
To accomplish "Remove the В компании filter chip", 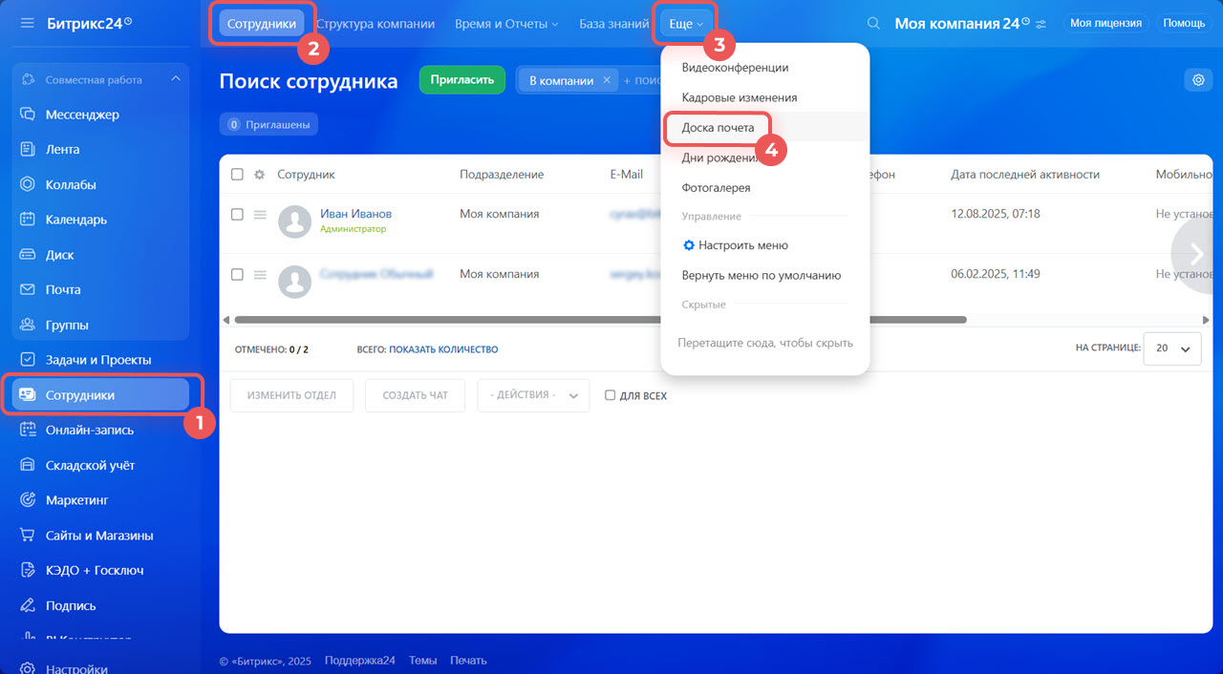I will 606,80.
